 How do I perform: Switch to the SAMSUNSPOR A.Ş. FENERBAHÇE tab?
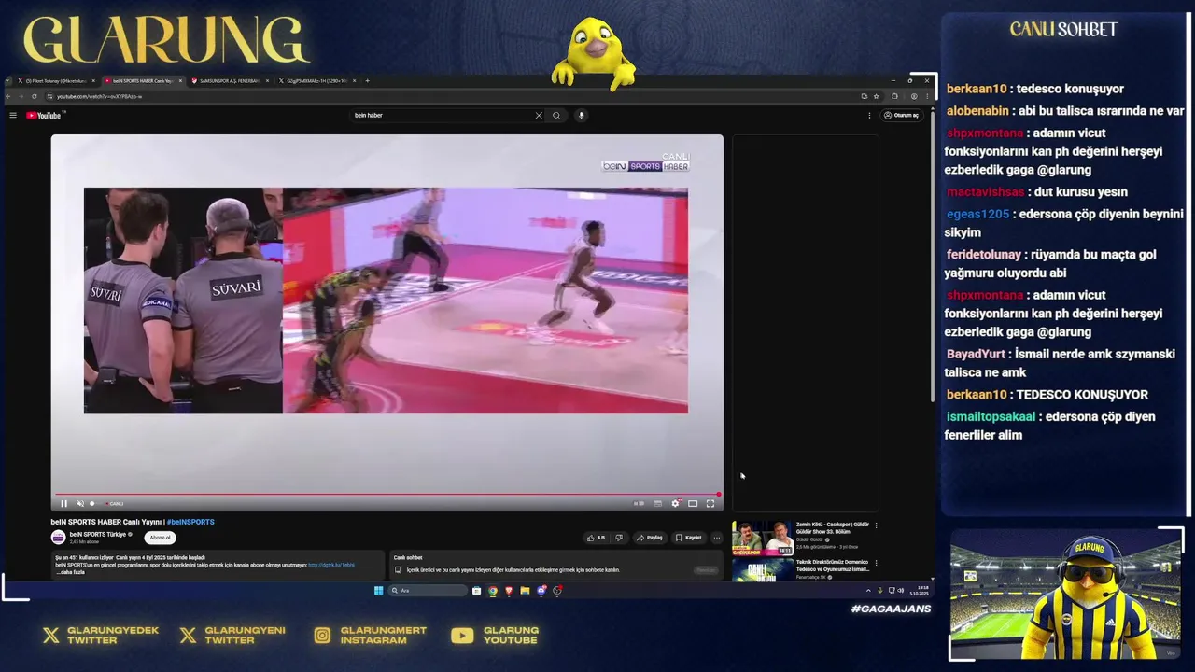point(228,81)
